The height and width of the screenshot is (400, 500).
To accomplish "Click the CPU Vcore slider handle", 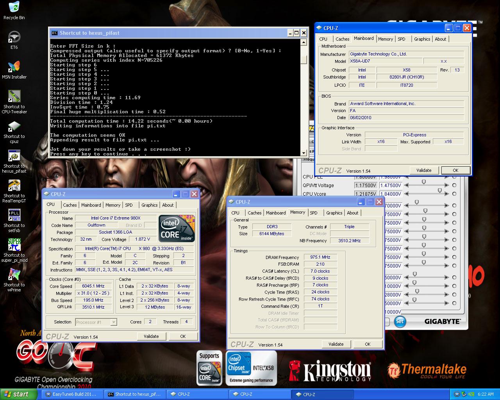I will tap(440, 191).
